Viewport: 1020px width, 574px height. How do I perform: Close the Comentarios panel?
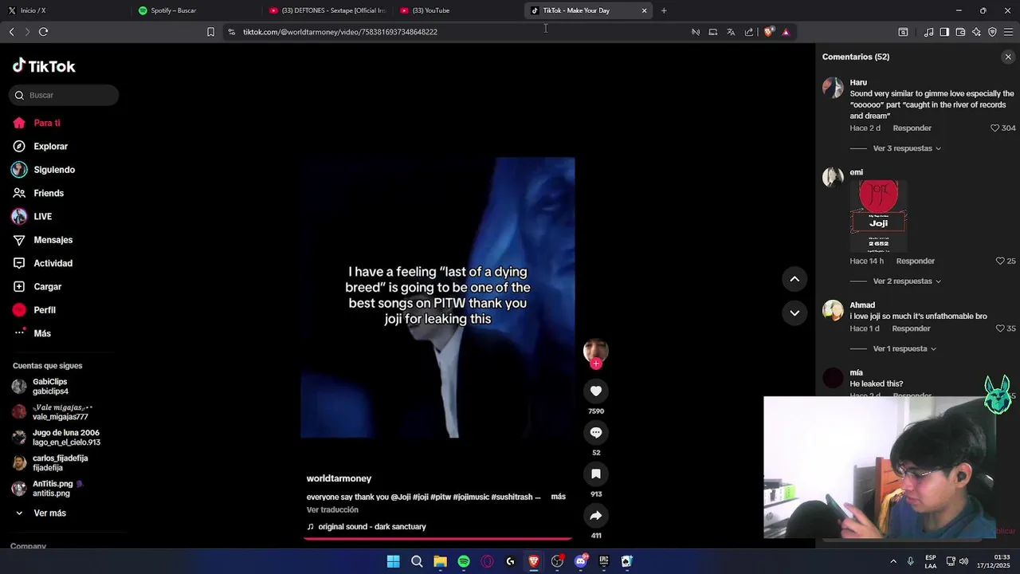coord(1008,57)
